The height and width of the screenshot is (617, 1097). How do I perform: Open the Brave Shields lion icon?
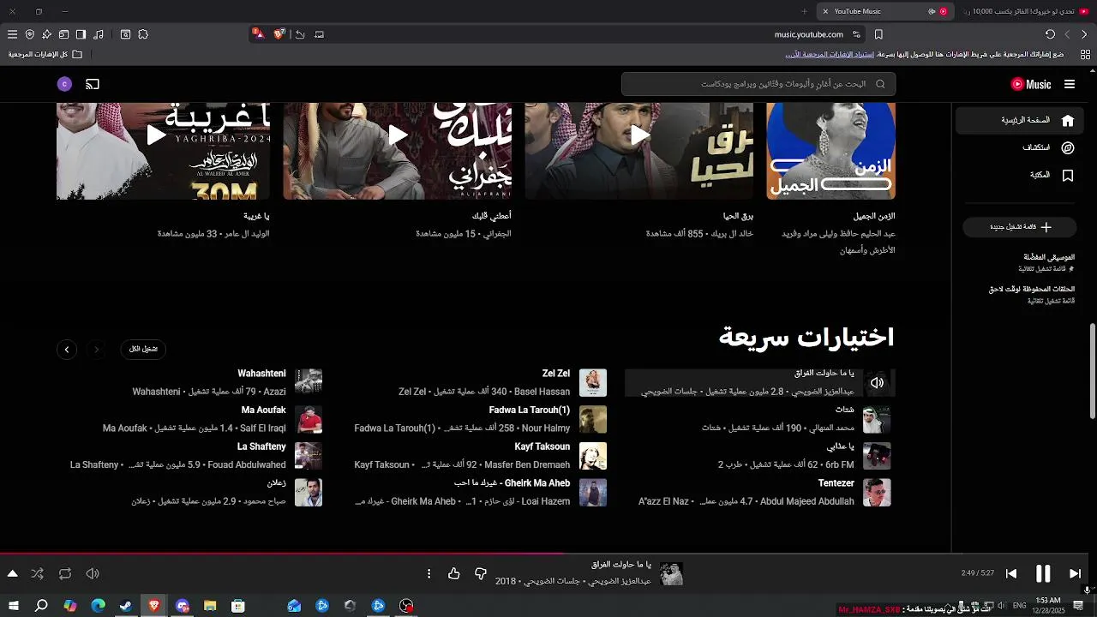tap(279, 34)
